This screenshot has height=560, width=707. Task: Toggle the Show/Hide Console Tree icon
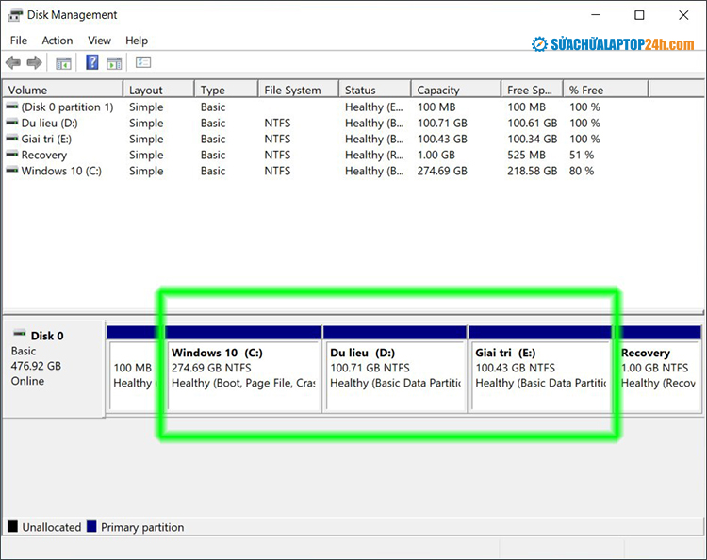(63, 63)
